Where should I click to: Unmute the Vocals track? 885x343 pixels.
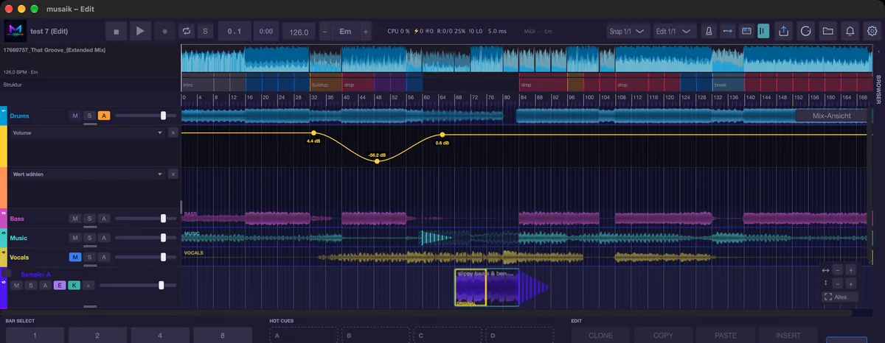click(74, 257)
